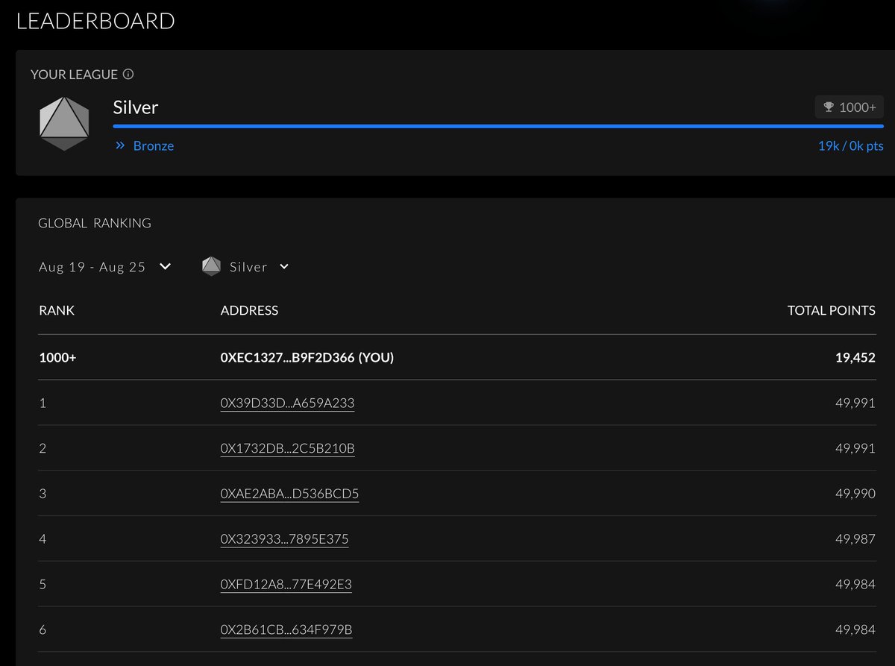Open the Bronze league link
The height and width of the screenshot is (666, 895).
pyautogui.click(x=154, y=146)
